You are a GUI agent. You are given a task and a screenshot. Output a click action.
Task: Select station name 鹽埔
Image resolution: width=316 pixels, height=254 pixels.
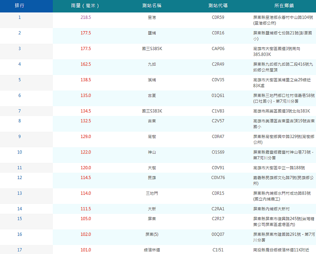(152, 33)
